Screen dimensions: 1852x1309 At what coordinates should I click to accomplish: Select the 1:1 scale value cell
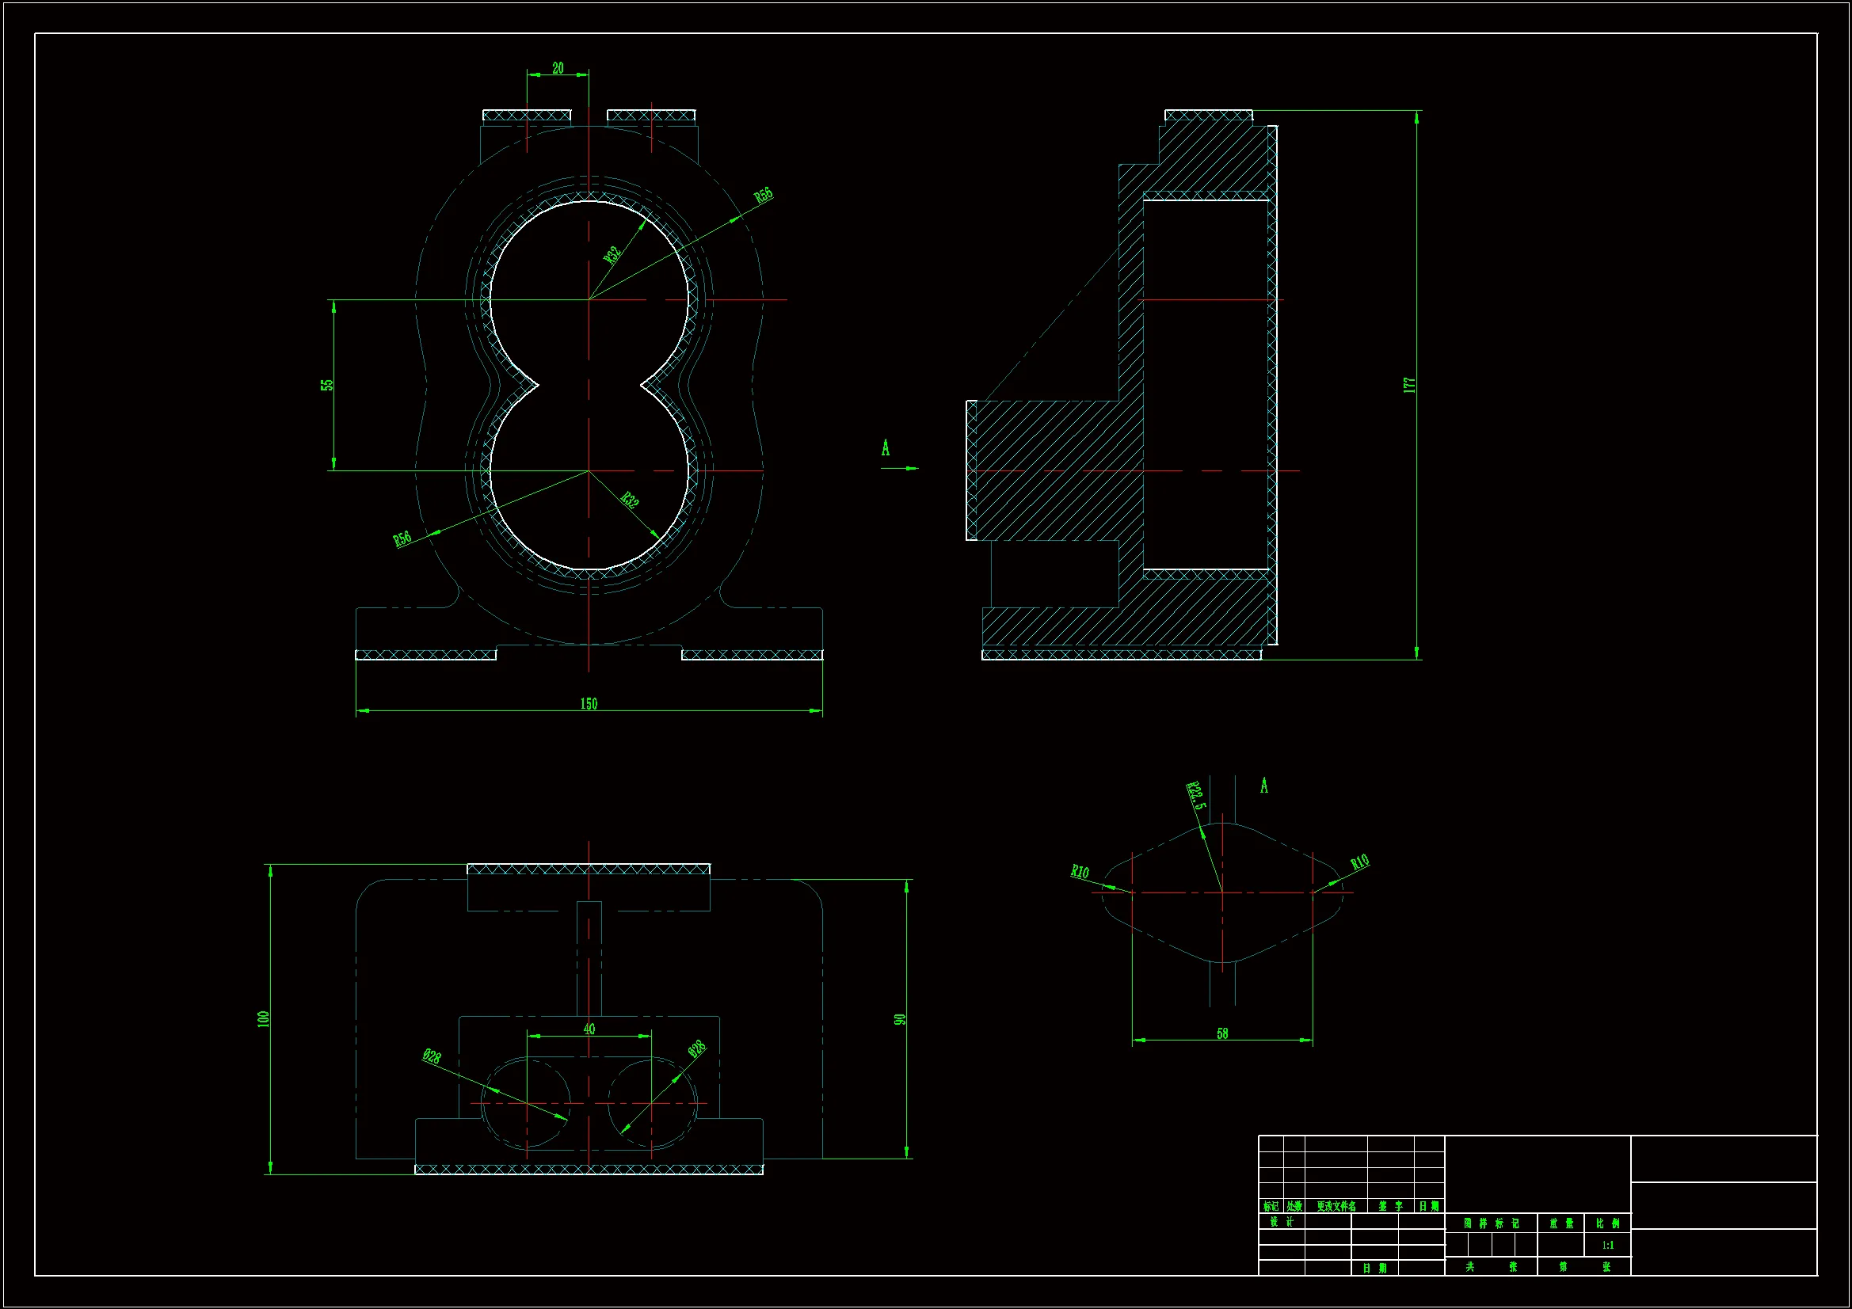(1607, 1245)
